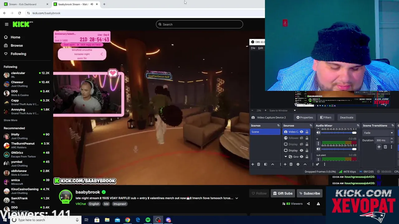Hide the Video C source via eye icon
Screen dimensions: 399x224
(x=301, y=132)
